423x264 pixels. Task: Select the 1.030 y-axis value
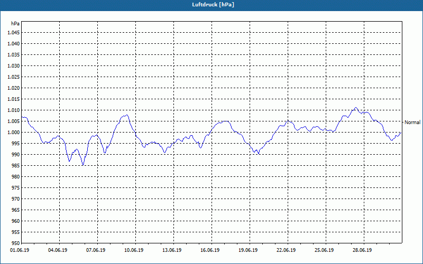tap(14, 65)
